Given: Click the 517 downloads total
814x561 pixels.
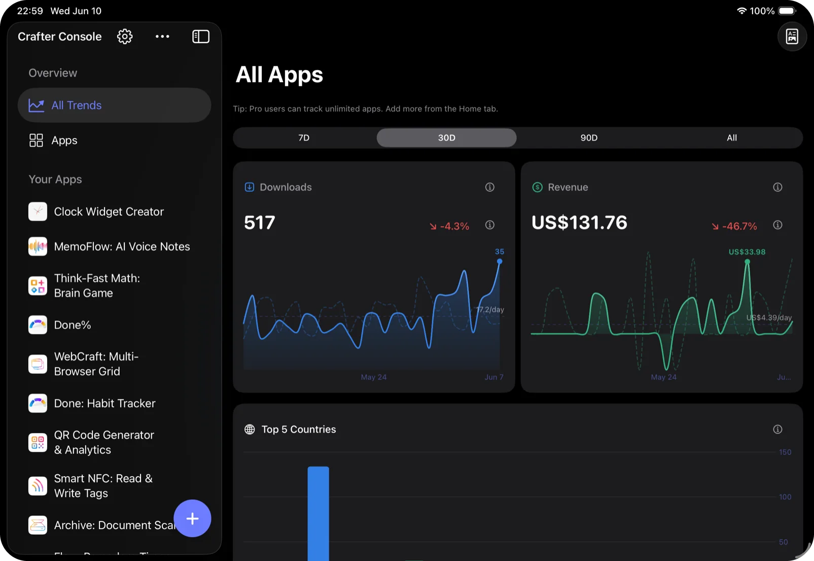Looking at the screenshot, I should pyautogui.click(x=260, y=223).
